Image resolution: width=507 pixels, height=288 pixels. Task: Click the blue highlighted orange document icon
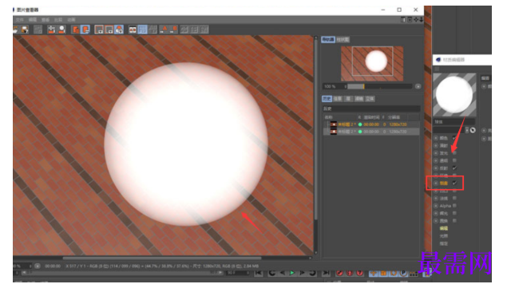[x=85, y=30]
